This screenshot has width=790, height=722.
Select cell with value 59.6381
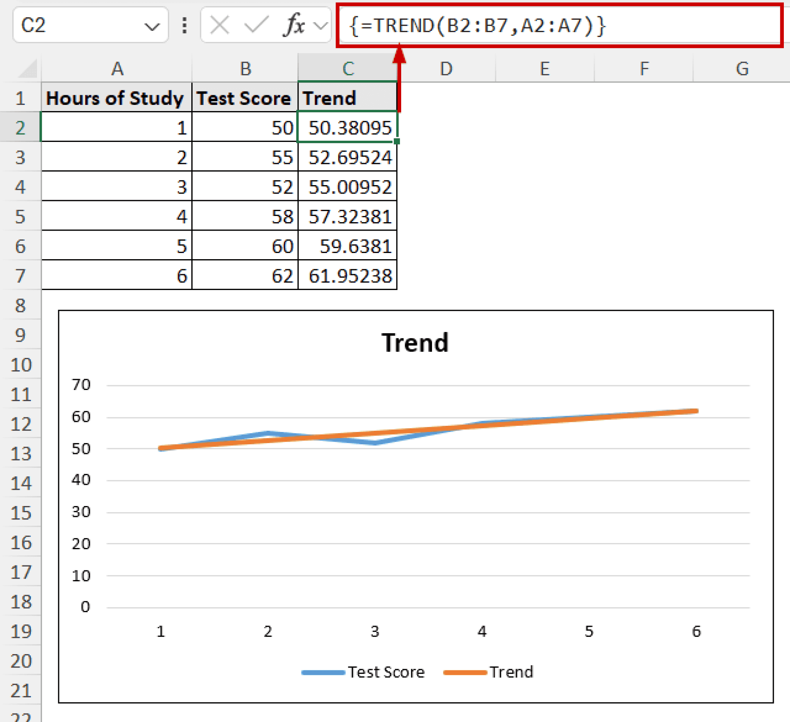348,246
